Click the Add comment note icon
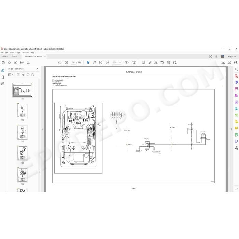This screenshot has width=239, height=239. tap(143, 62)
